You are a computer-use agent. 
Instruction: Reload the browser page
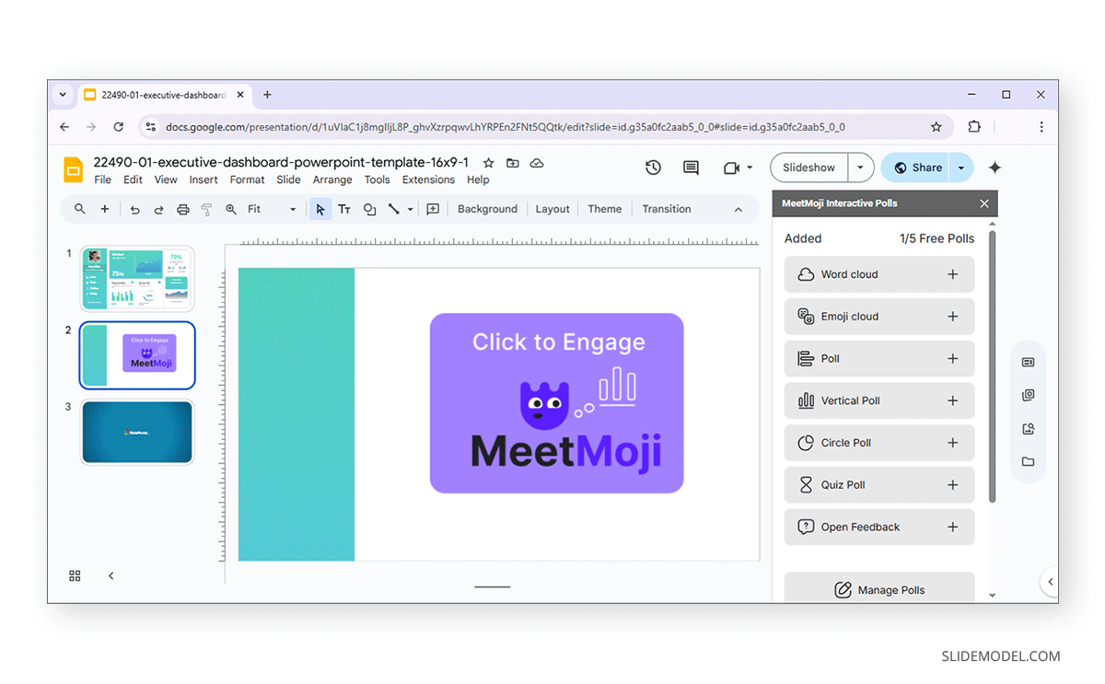pyautogui.click(x=118, y=127)
